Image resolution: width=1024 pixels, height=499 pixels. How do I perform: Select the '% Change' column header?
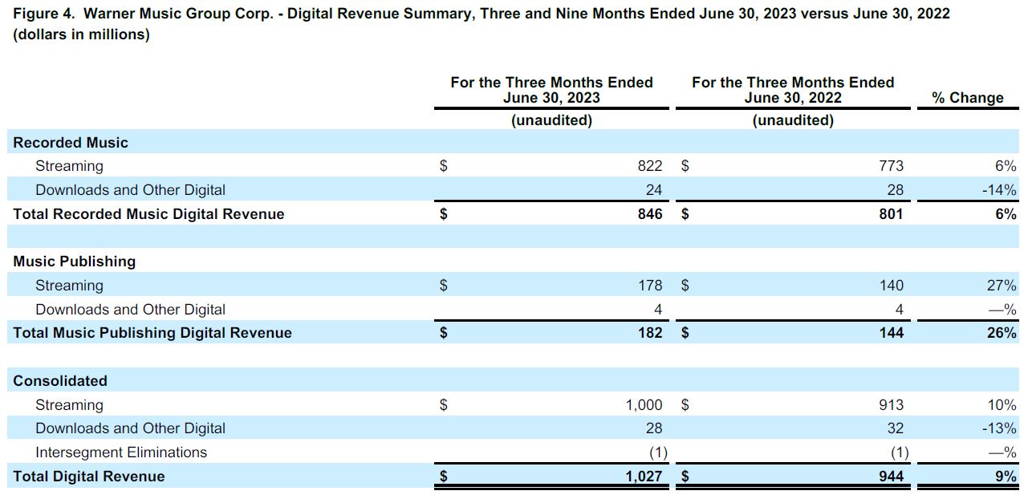tap(967, 98)
